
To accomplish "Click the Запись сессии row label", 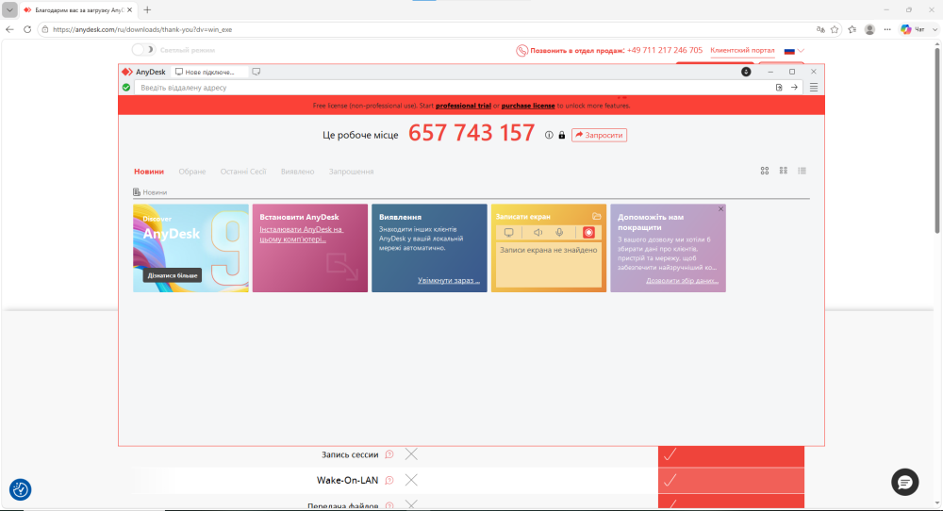I will point(350,454).
